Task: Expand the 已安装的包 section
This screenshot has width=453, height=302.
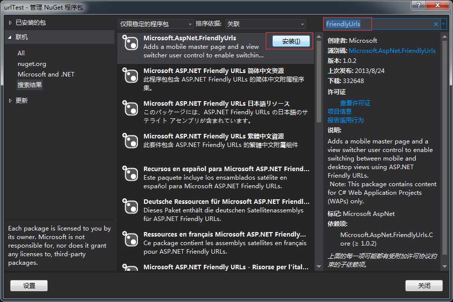Action: pos(10,23)
